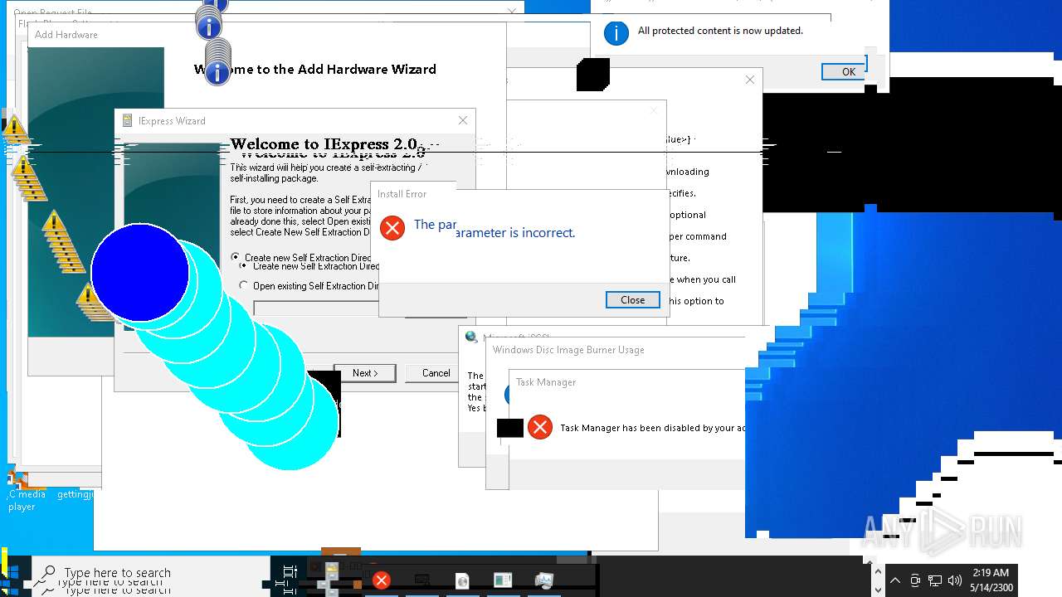Screen dimensions: 1062x597
Task: Click OK in the protected content dialog
Action: (x=844, y=71)
